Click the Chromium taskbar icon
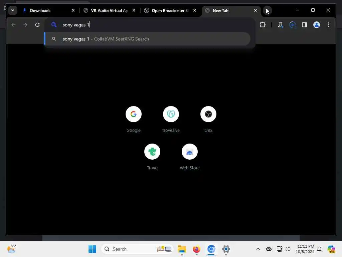This screenshot has height=257, width=342. (x=211, y=249)
